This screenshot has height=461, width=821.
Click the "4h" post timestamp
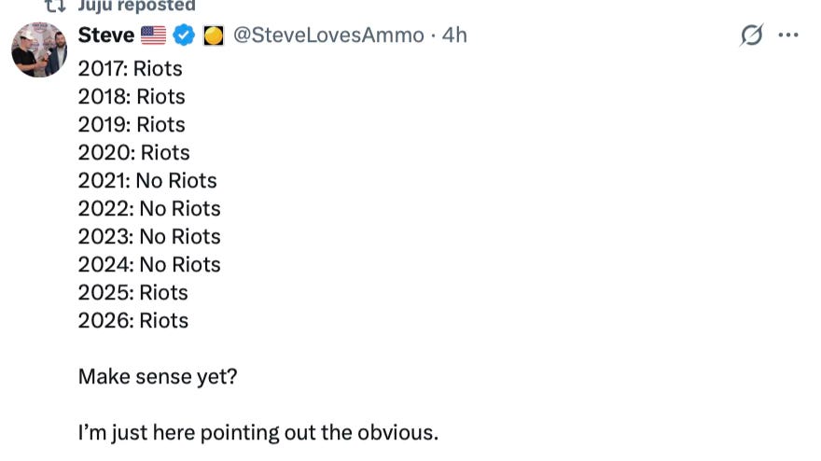pyautogui.click(x=454, y=35)
